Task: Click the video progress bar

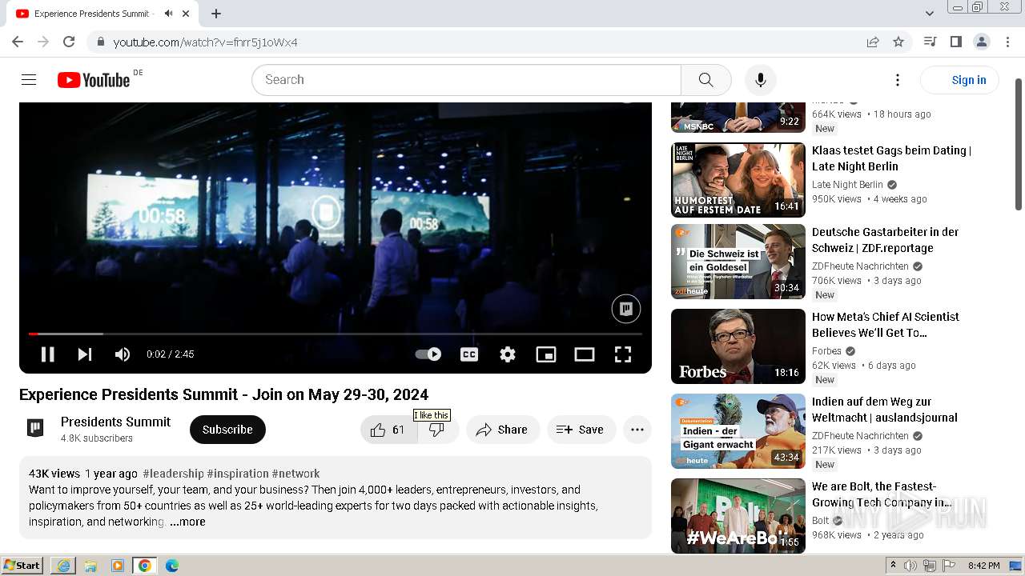Action: 336,334
